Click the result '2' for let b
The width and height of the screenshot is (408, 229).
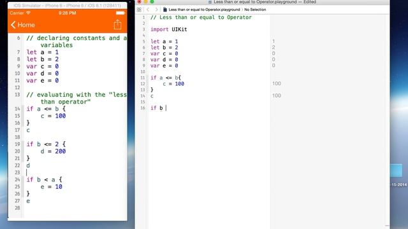click(x=273, y=47)
